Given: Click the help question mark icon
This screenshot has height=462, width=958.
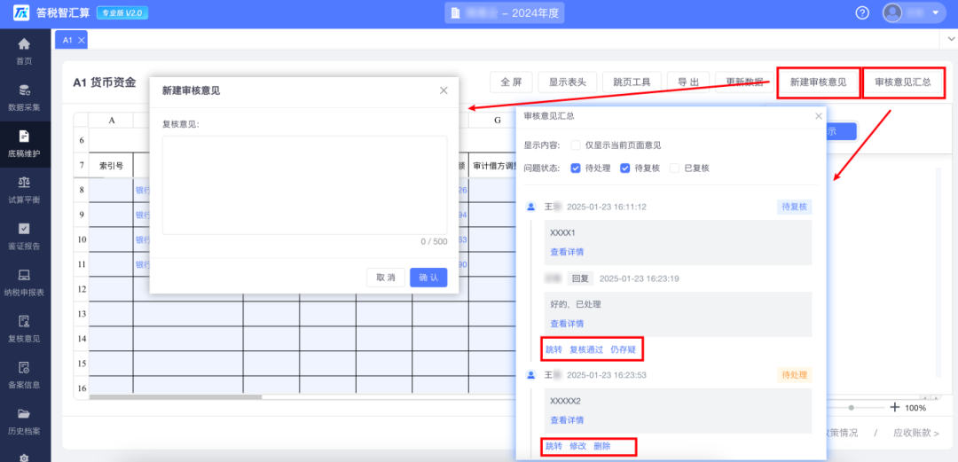Looking at the screenshot, I should pos(862,12).
